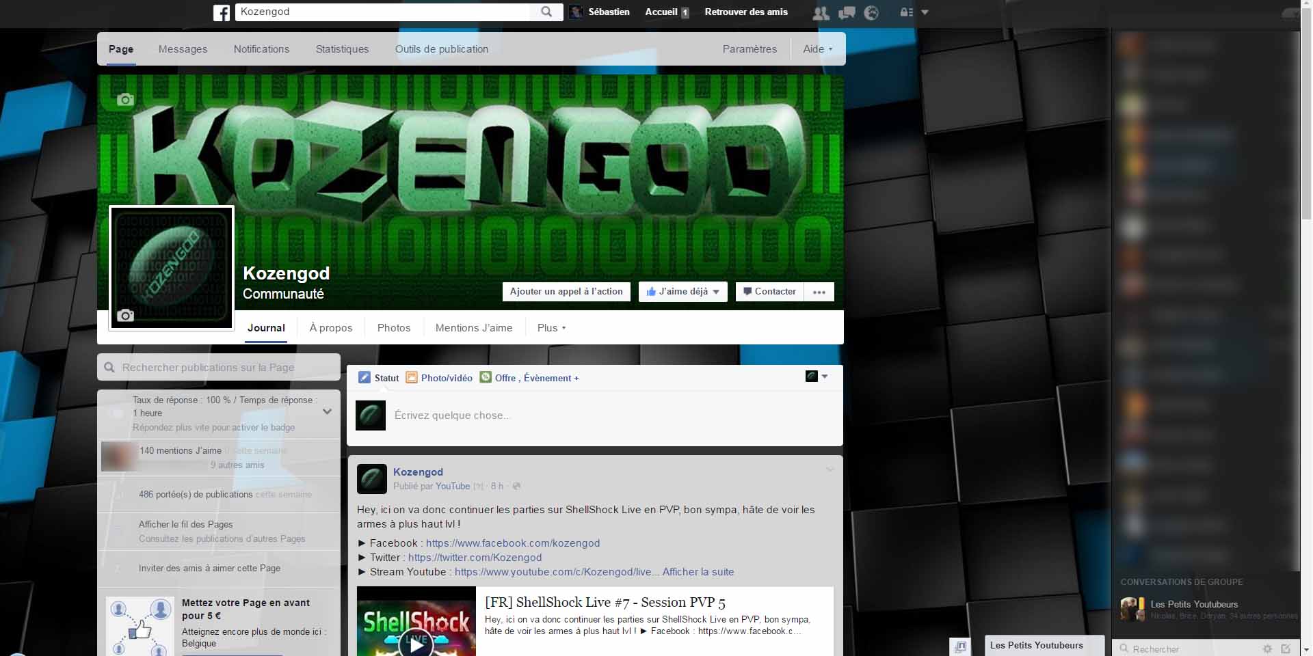Open Paramètres in the page admin bar
1313x656 pixels.
[x=750, y=49]
